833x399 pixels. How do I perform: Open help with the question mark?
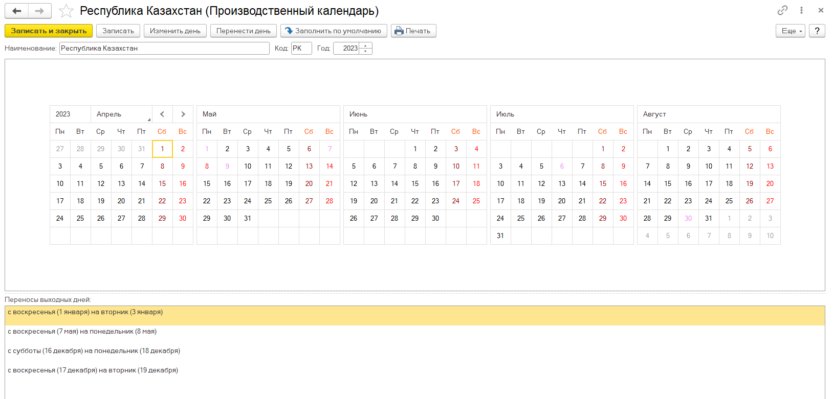coord(817,31)
